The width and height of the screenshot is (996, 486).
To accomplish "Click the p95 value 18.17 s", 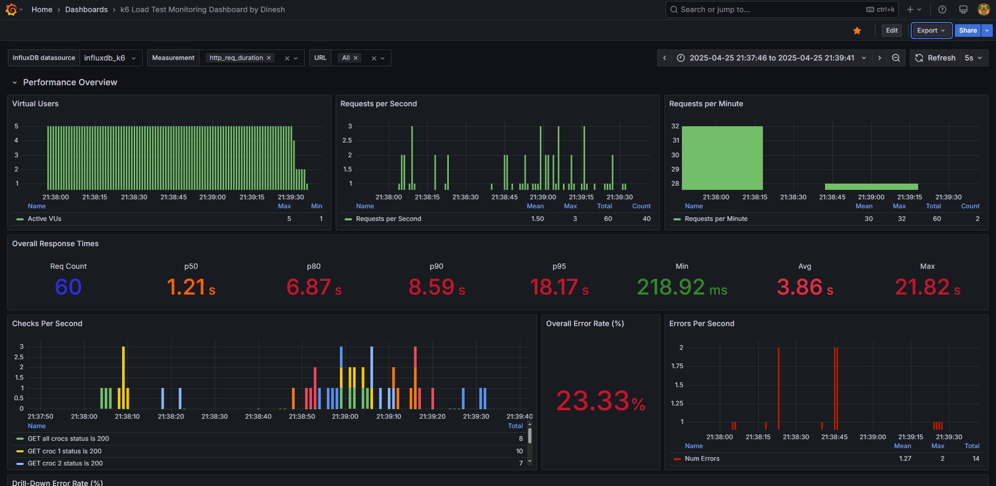I will pyautogui.click(x=559, y=287).
